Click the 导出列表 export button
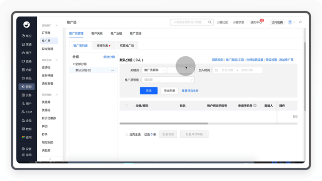Image resolution: width=322 pixels, height=181 pixels. (170, 90)
